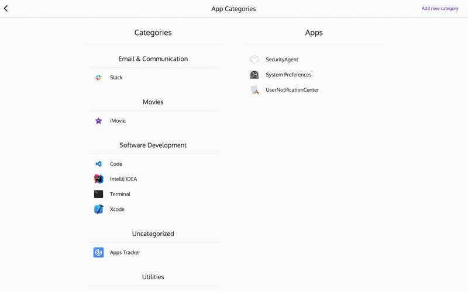Viewport: 468px width, 292px height.
Task: Select the SecurityAgent text label
Action: tap(282, 60)
